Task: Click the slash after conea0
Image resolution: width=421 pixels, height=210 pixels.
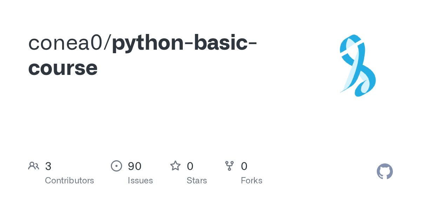Action: (108, 43)
